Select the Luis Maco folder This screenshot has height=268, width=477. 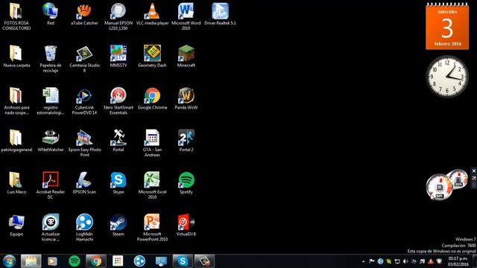(x=16, y=183)
